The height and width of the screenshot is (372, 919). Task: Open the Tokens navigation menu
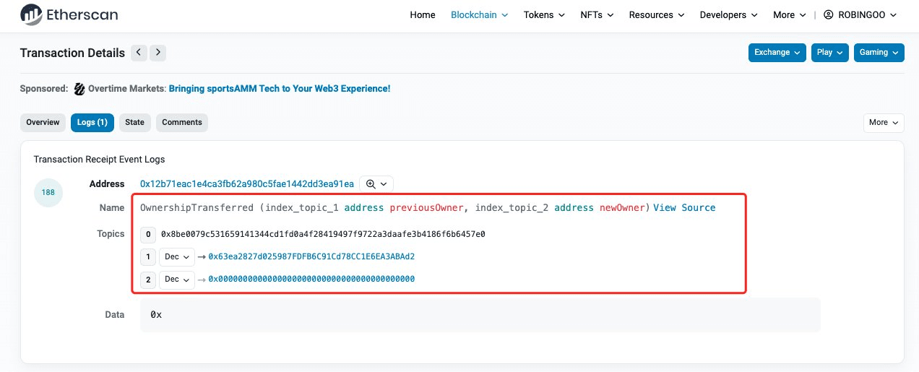543,14
